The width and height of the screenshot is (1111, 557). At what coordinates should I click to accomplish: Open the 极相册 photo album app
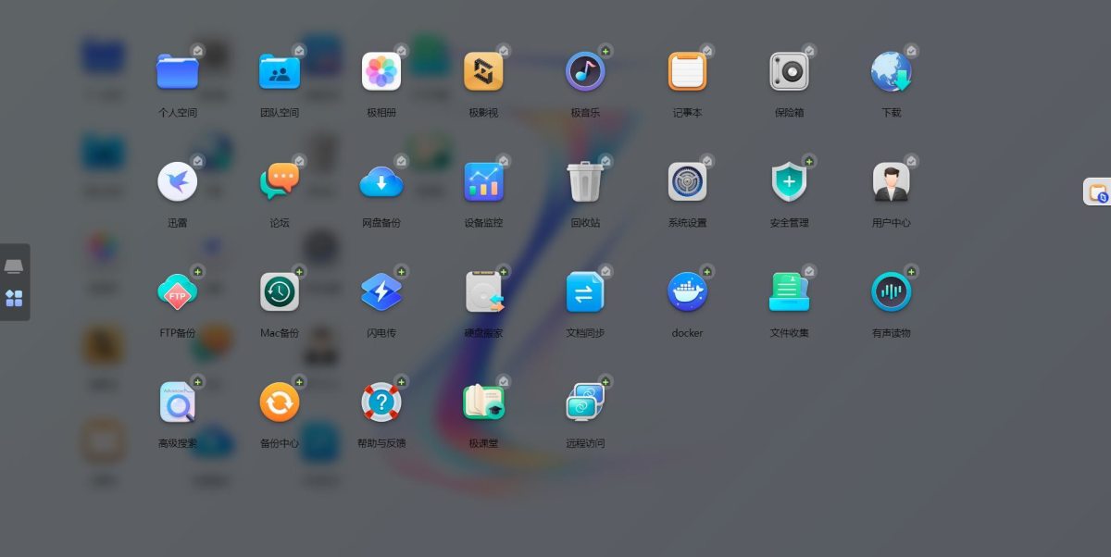point(381,71)
